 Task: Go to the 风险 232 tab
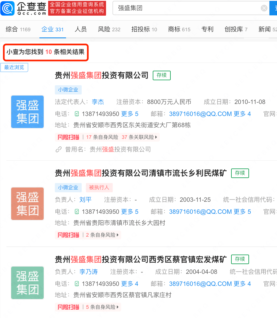coord(109,29)
